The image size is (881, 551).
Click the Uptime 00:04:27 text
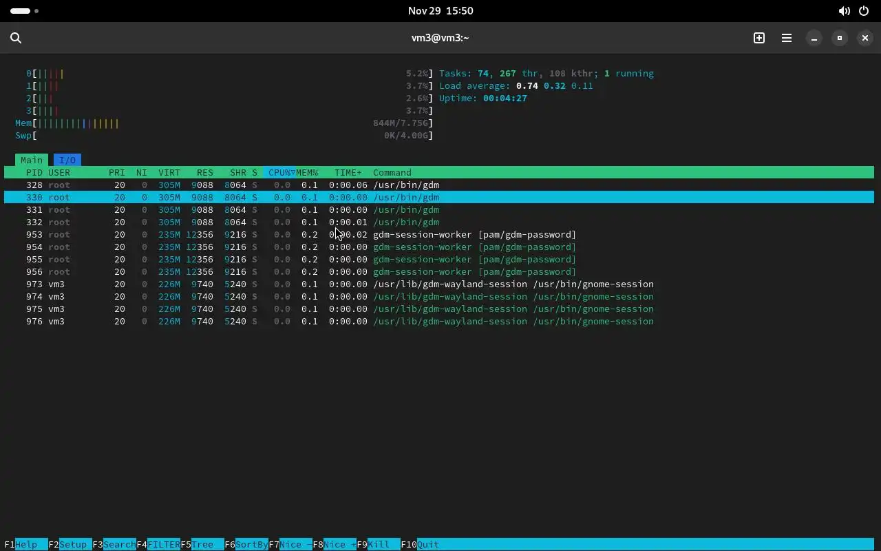tap(483, 98)
